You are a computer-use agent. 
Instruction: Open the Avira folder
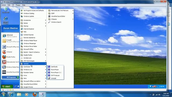(x=33, y=75)
